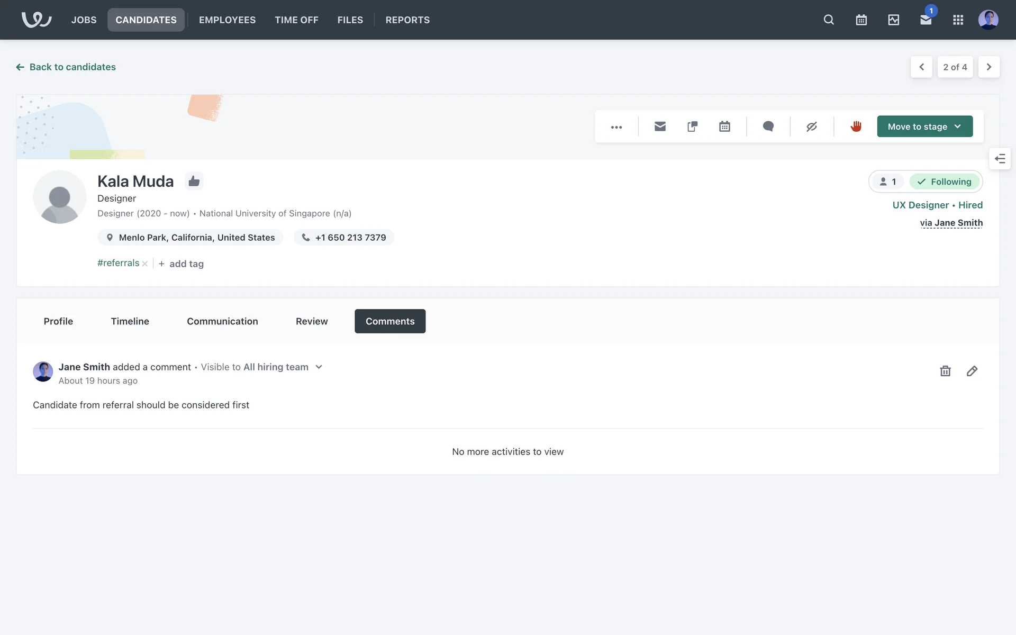This screenshot has width=1016, height=635.
Task: Remove the #referrals tag
Action: [145, 264]
